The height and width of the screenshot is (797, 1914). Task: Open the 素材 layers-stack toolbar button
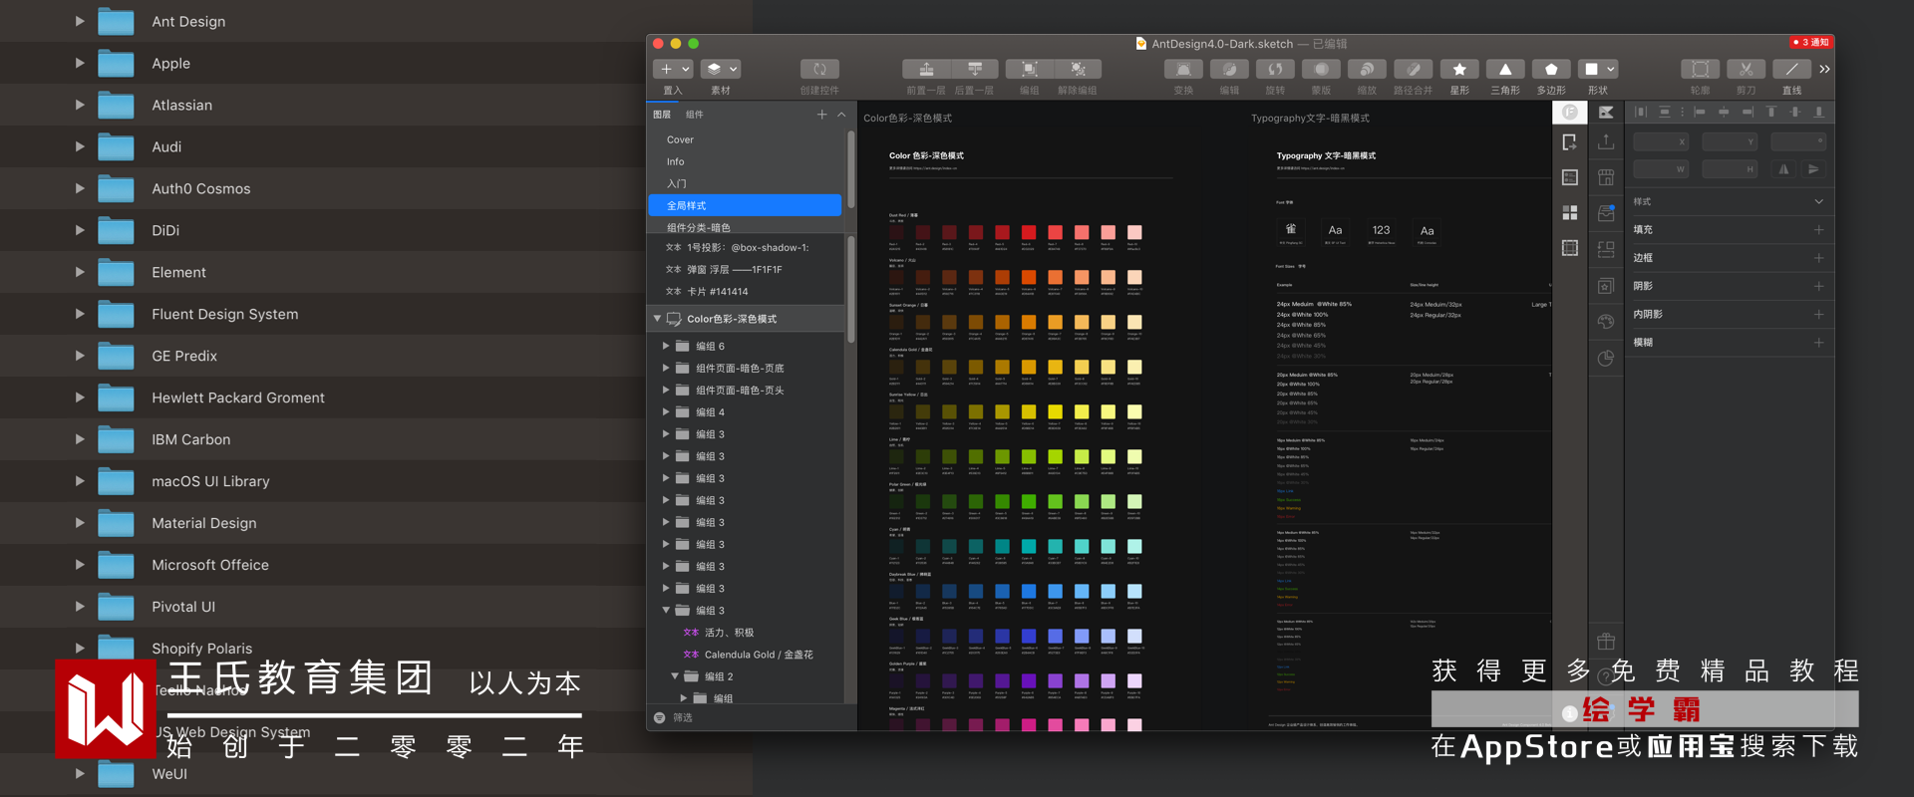(x=720, y=69)
